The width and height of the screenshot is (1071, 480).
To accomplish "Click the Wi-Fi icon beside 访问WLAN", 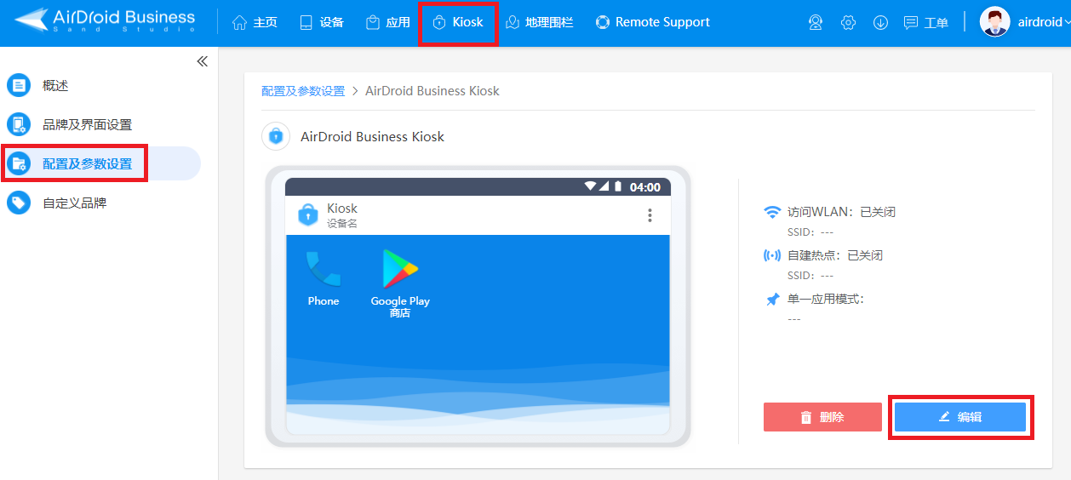I will [772, 212].
